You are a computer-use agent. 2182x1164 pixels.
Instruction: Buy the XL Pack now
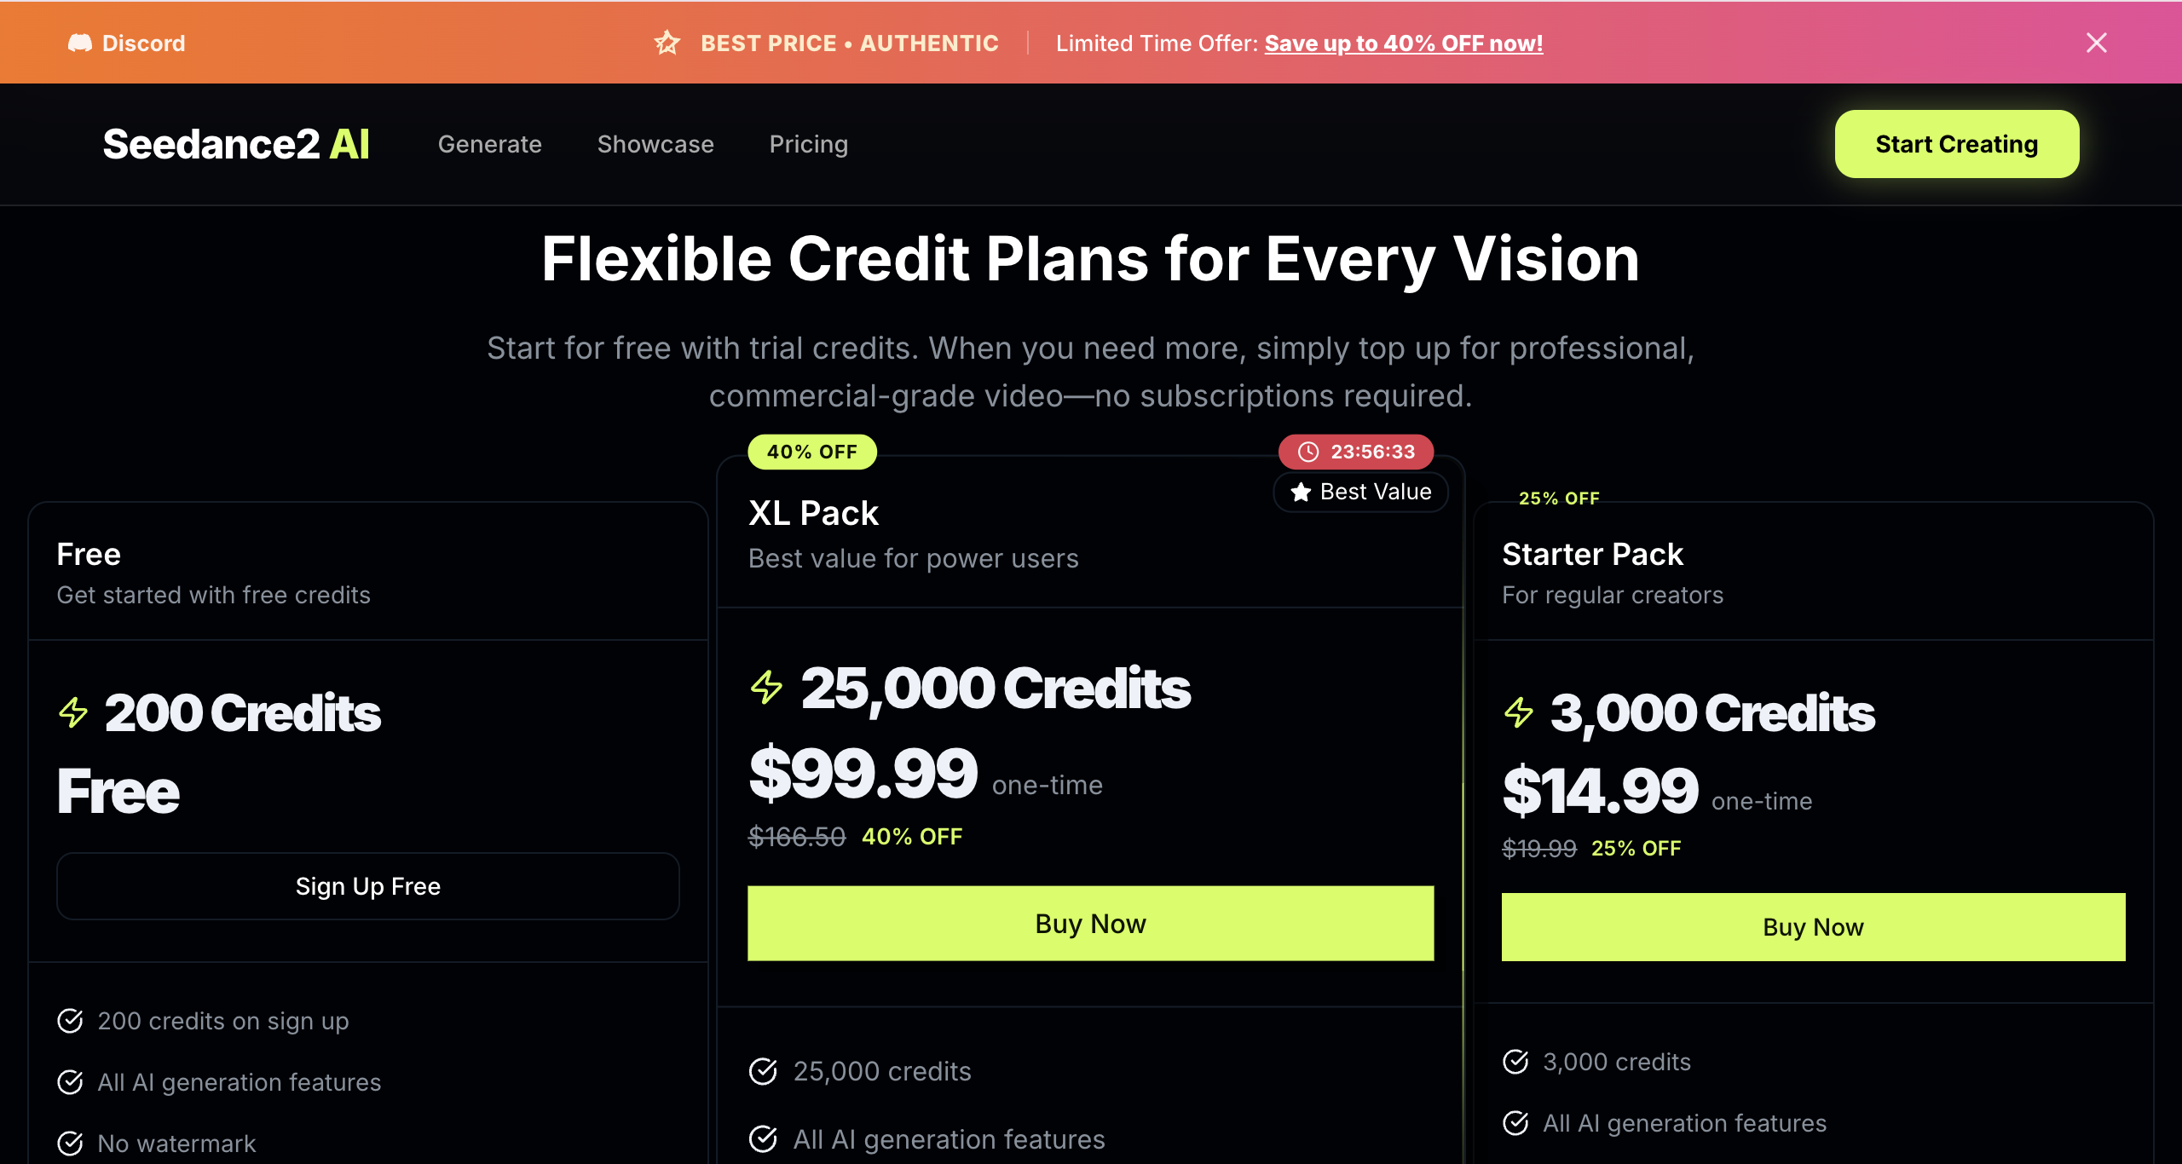click(1090, 923)
